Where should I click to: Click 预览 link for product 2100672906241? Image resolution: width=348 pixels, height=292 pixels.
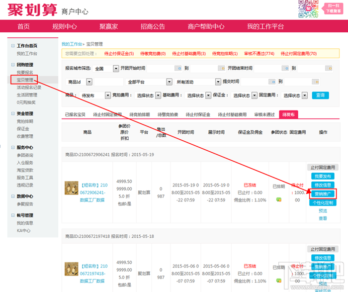(x=323, y=211)
